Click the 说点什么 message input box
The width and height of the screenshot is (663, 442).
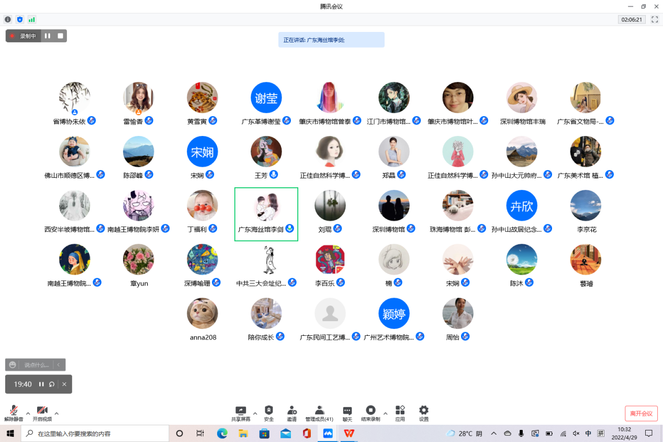pos(37,365)
